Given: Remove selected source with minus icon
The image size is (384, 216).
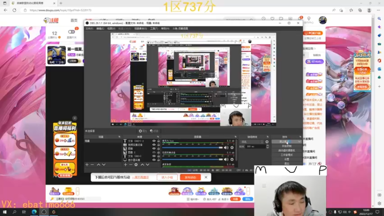Looking at the screenshot, I should click(131, 165).
